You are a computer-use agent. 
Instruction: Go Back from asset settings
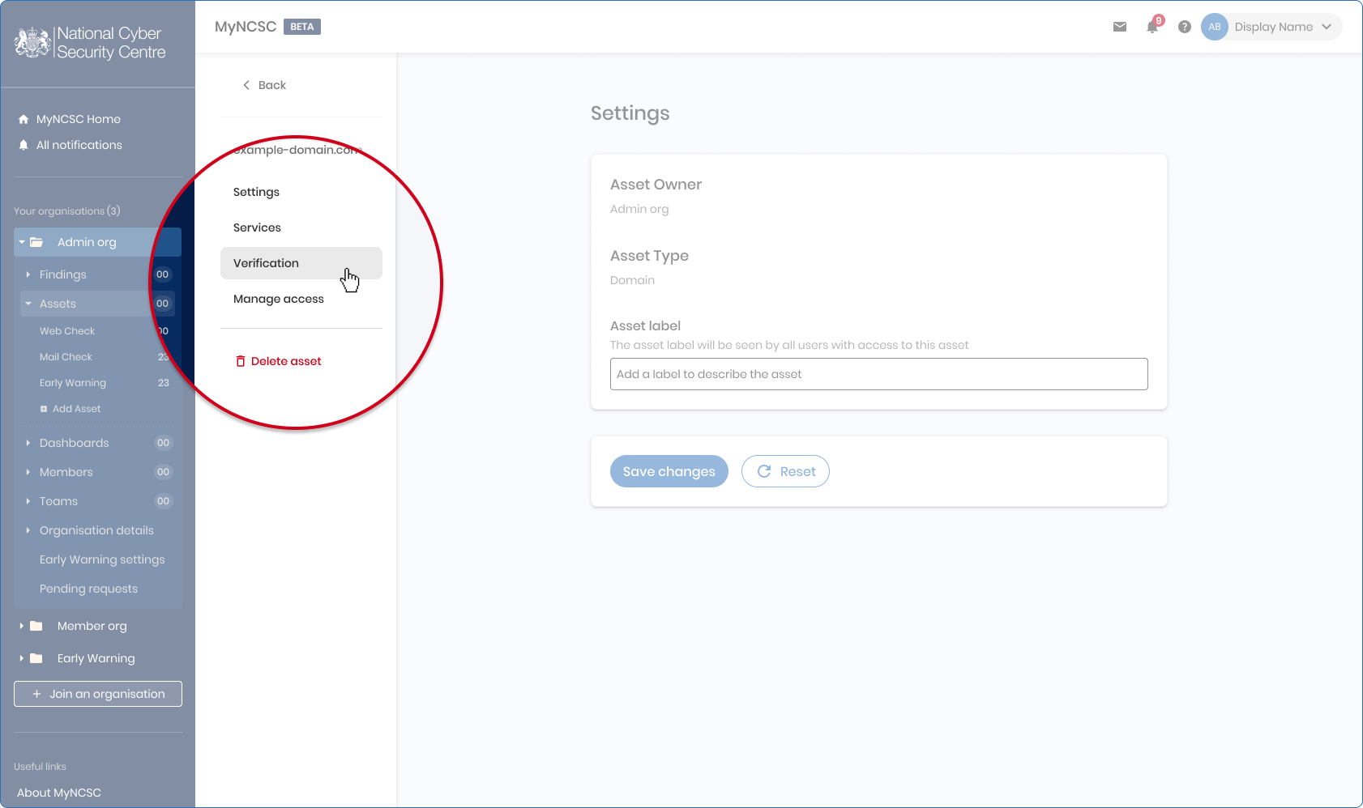[x=265, y=85]
